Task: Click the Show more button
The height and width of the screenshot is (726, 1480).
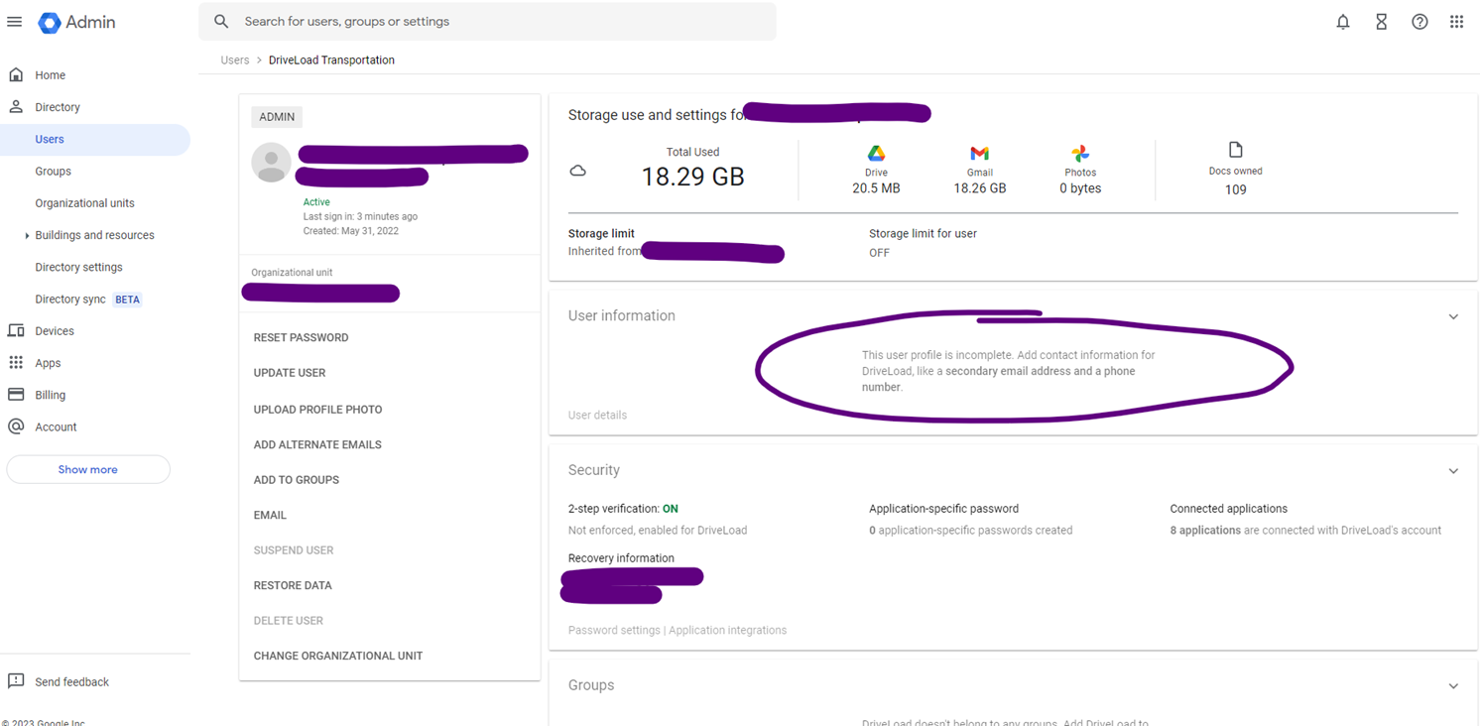Action: click(x=87, y=469)
